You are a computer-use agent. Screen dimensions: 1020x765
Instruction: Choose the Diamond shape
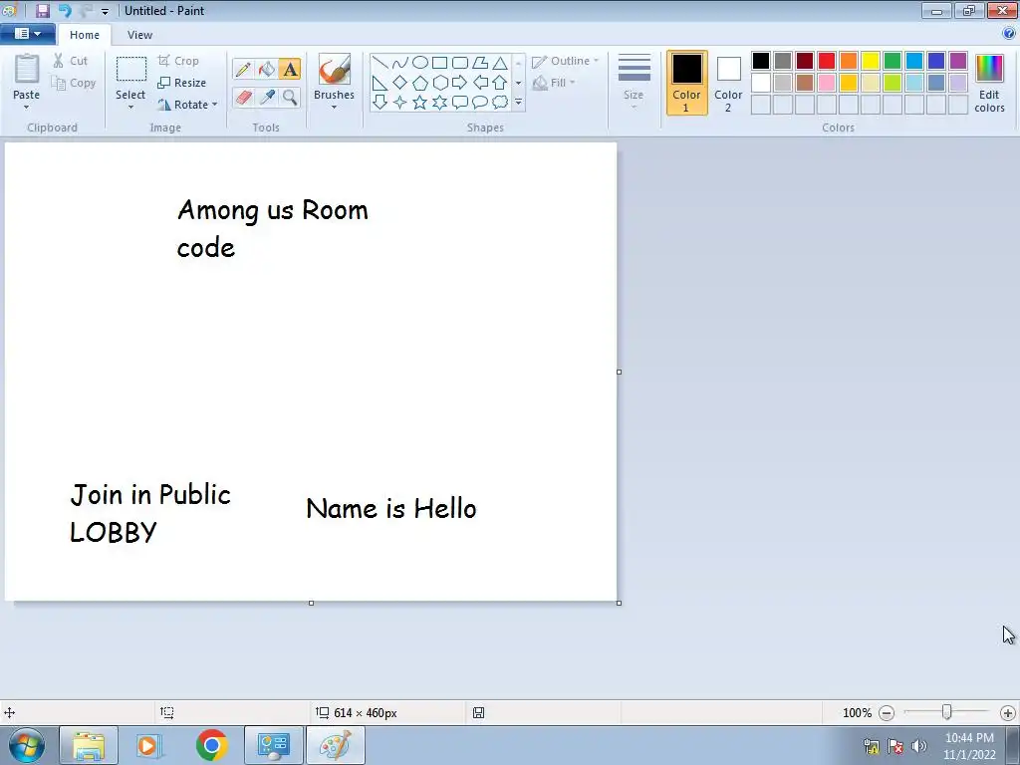(400, 83)
